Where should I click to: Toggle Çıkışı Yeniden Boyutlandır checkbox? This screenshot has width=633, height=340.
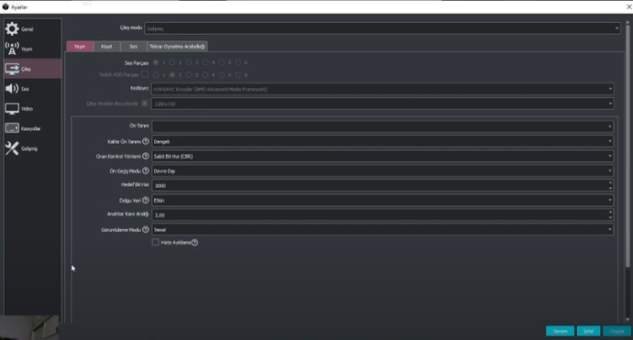tap(145, 104)
